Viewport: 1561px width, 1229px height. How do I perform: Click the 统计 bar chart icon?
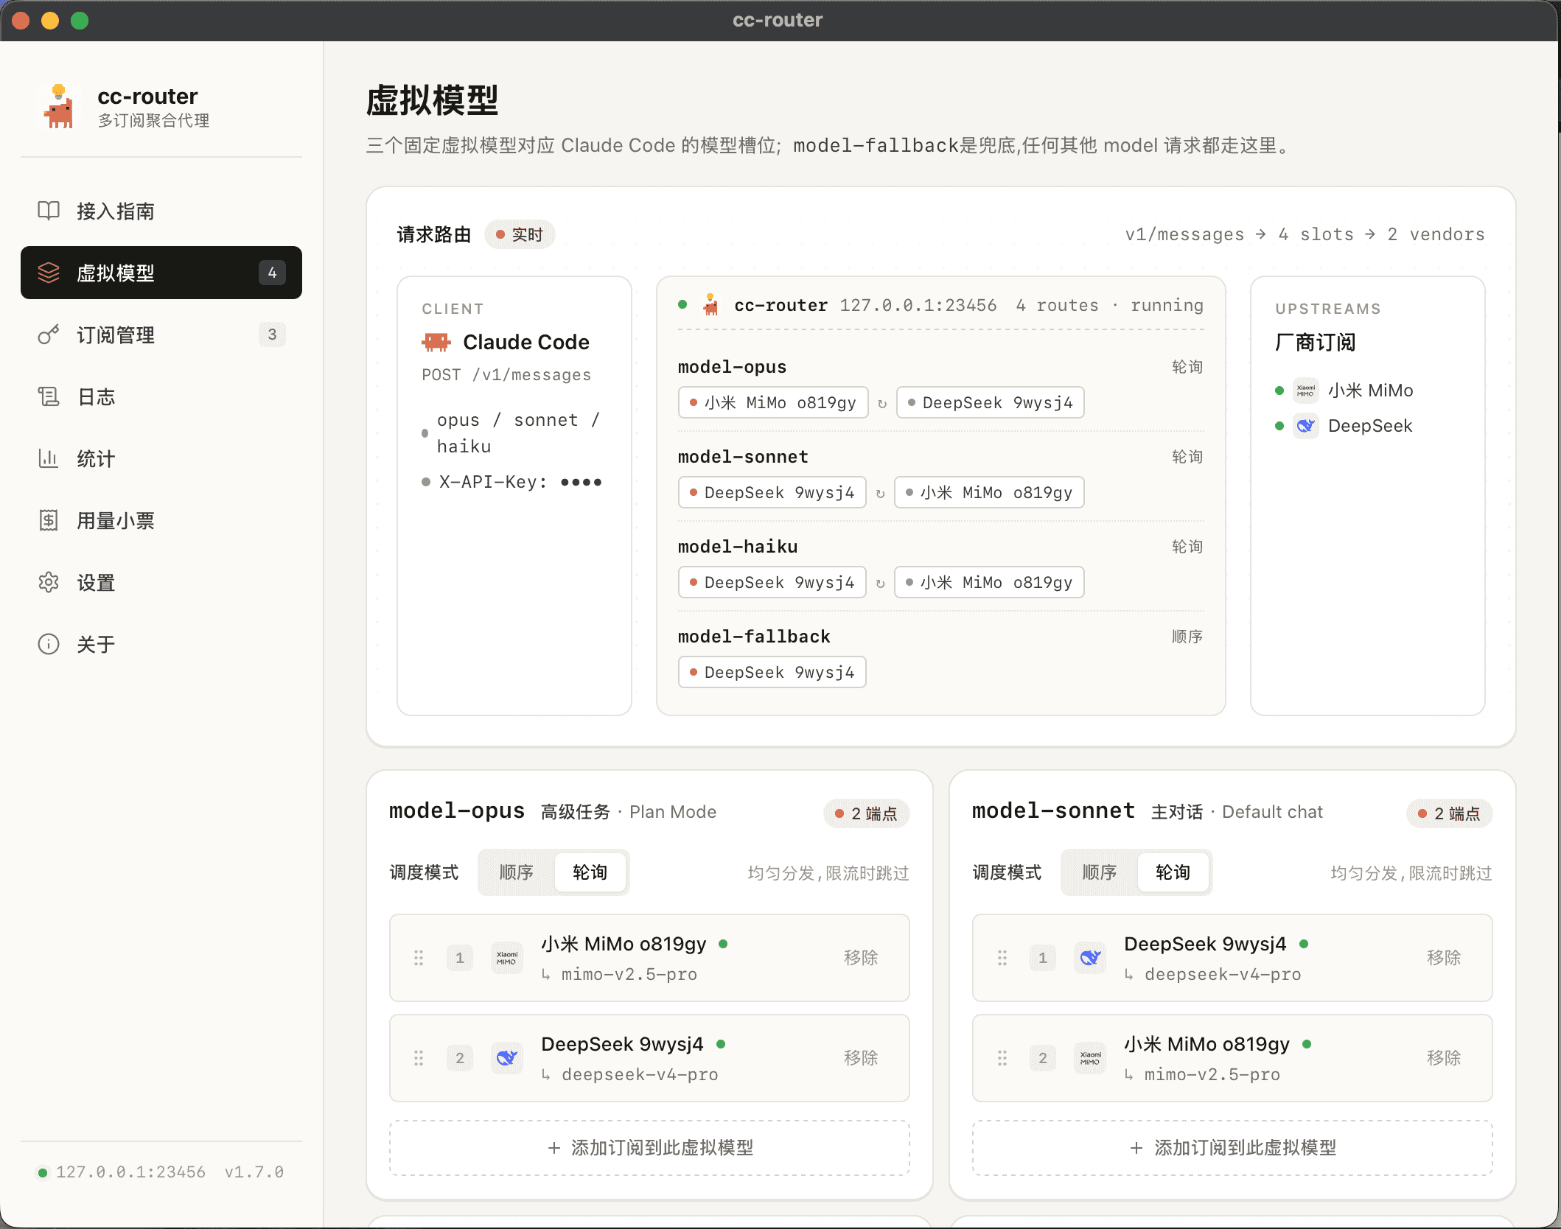(49, 458)
